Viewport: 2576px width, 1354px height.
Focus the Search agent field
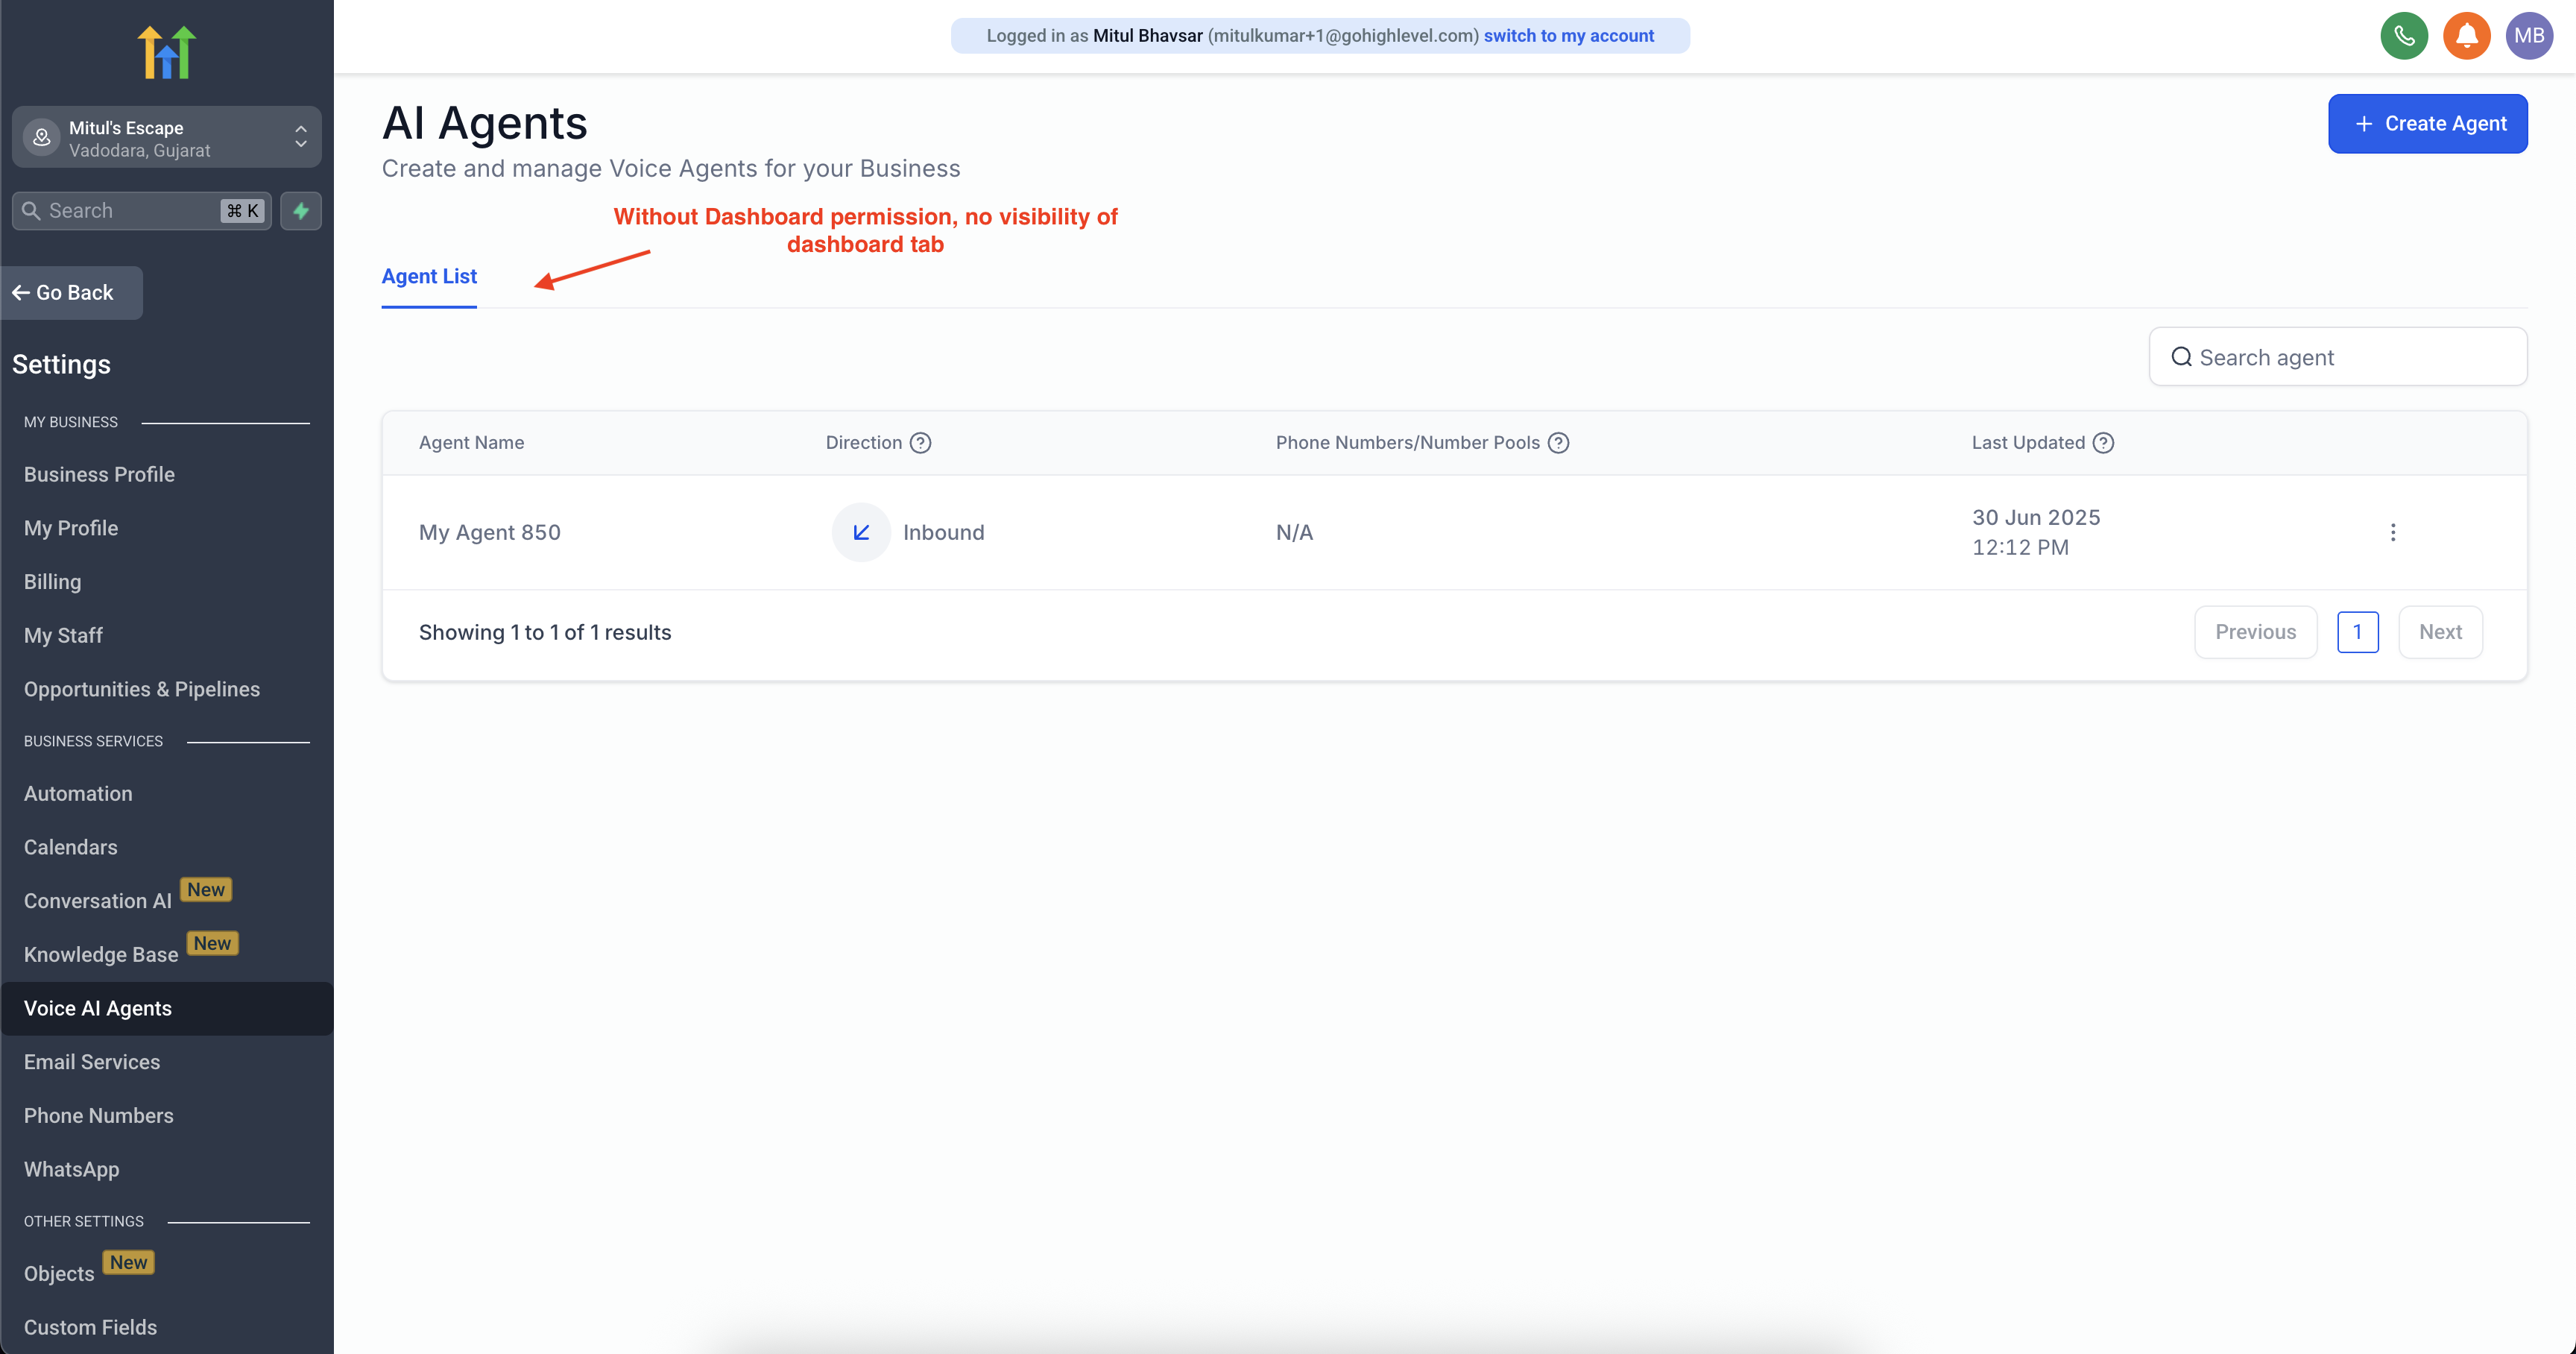pyautogui.click(x=2337, y=357)
